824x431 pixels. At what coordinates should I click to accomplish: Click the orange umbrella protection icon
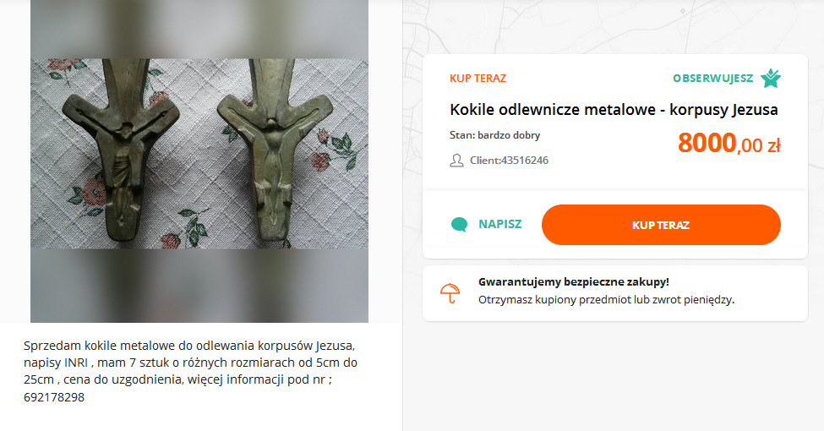click(x=450, y=292)
